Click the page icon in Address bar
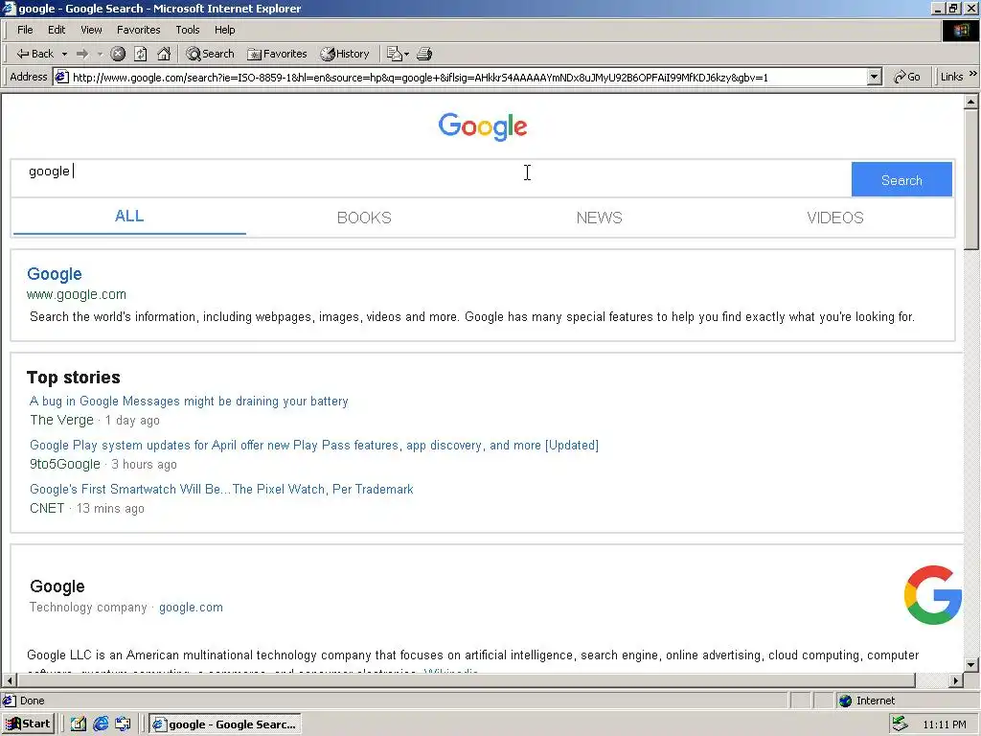 tap(61, 77)
